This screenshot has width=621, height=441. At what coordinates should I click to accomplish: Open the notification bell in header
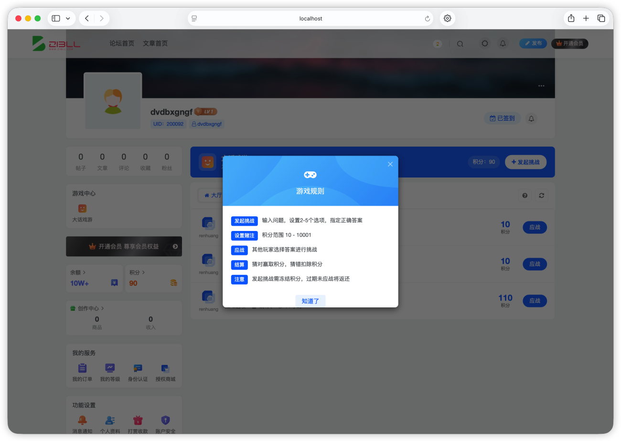[x=503, y=43]
